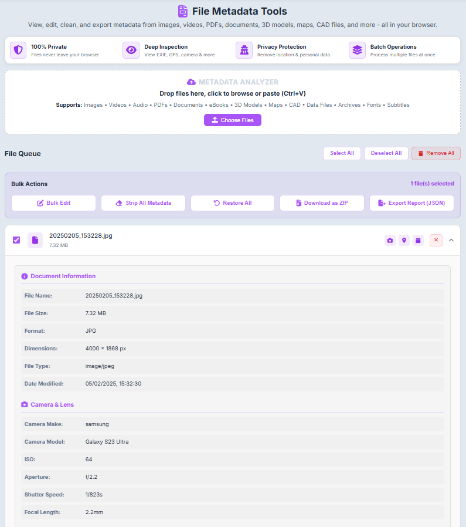The width and height of the screenshot is (466, 527).
Task: Click the Batch Operations layers icon
Action: [x=357, y=50]
